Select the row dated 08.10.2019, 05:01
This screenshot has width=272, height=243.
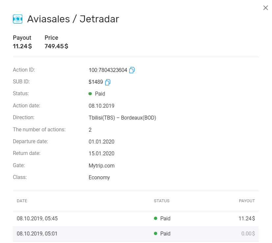(x=136, y=234)
